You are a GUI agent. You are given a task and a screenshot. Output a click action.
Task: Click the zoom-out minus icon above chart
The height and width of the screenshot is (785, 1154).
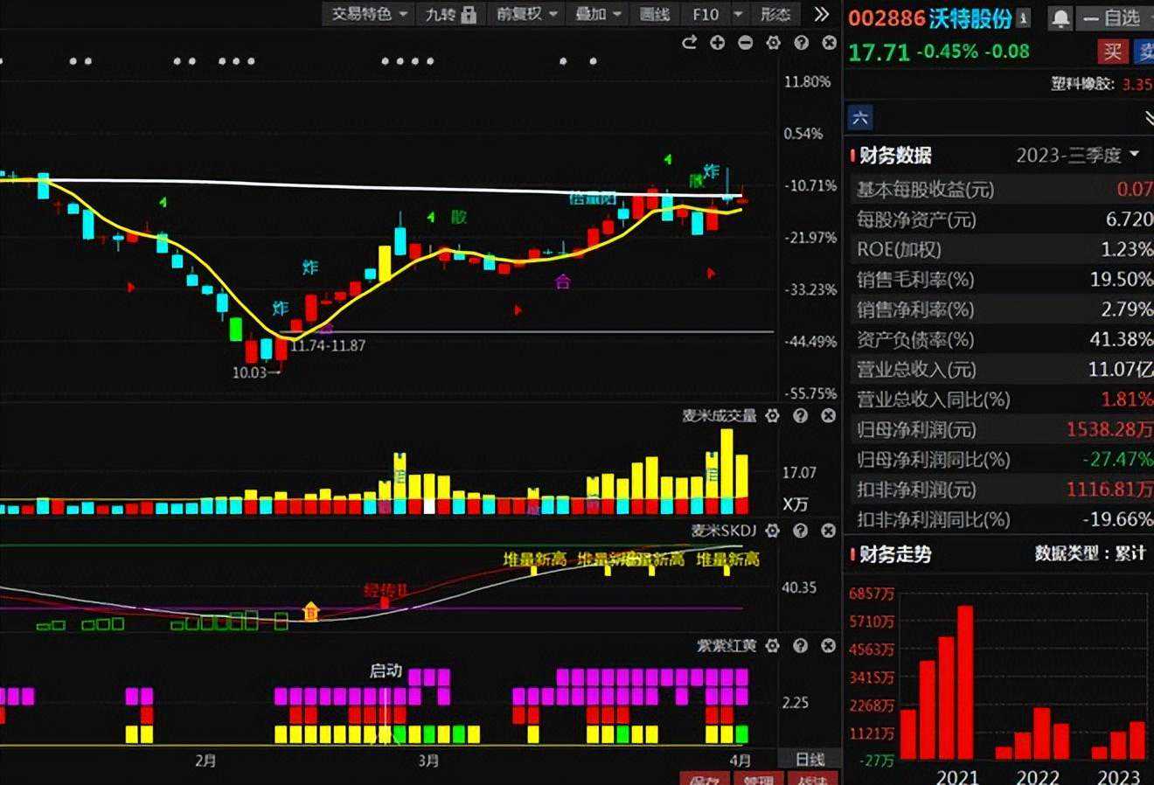745,42
